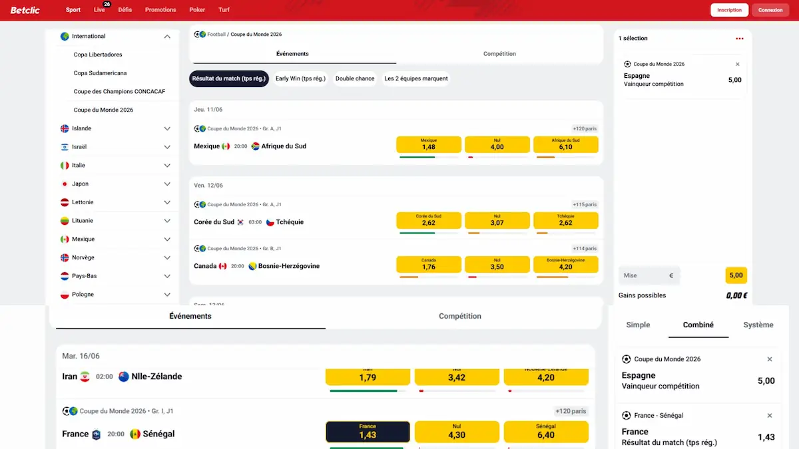The height and width of the screenshot is (449, 799).
Task: Click the Italie flag icon
Action: pyautogui.click(x=65, y=165)
